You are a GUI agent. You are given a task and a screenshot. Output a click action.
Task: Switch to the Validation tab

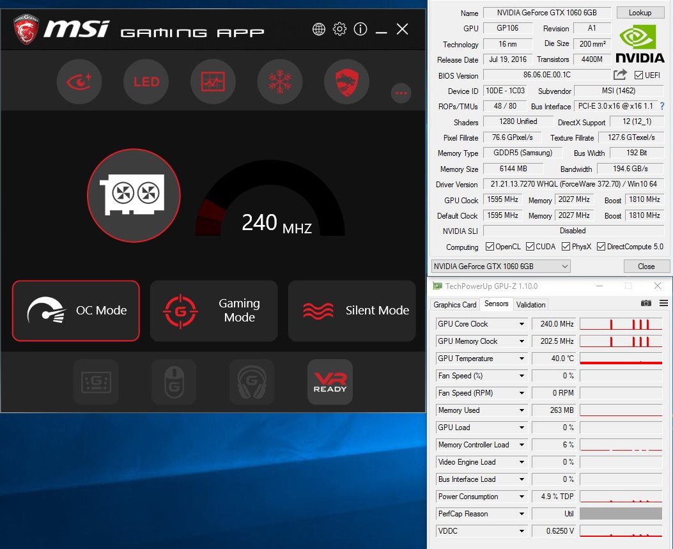530,304
